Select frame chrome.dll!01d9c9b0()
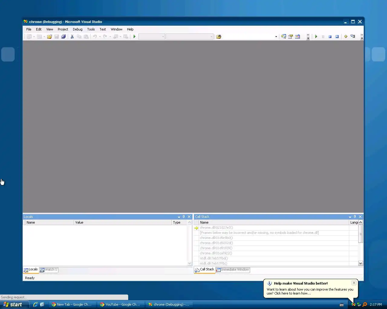The width and height of the screenshot is (387, 309). coord(216,238)
